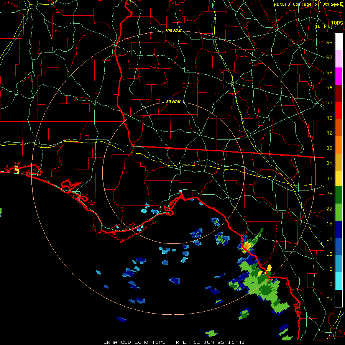Click the 18 legend value label
345x345 pixels.
pos(329,224)
